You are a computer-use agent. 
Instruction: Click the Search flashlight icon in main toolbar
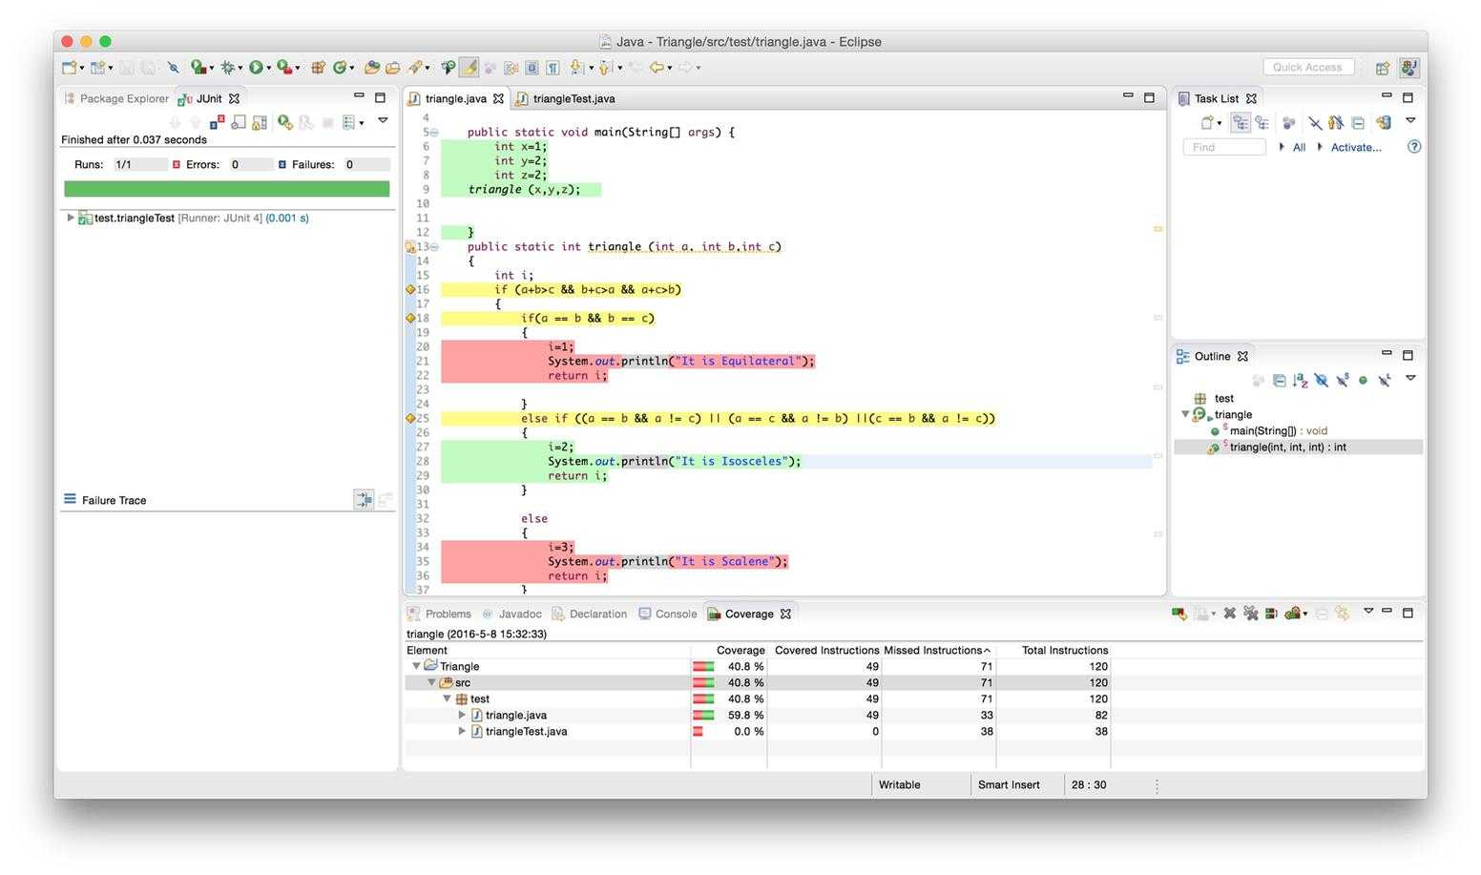click(414, 67)
